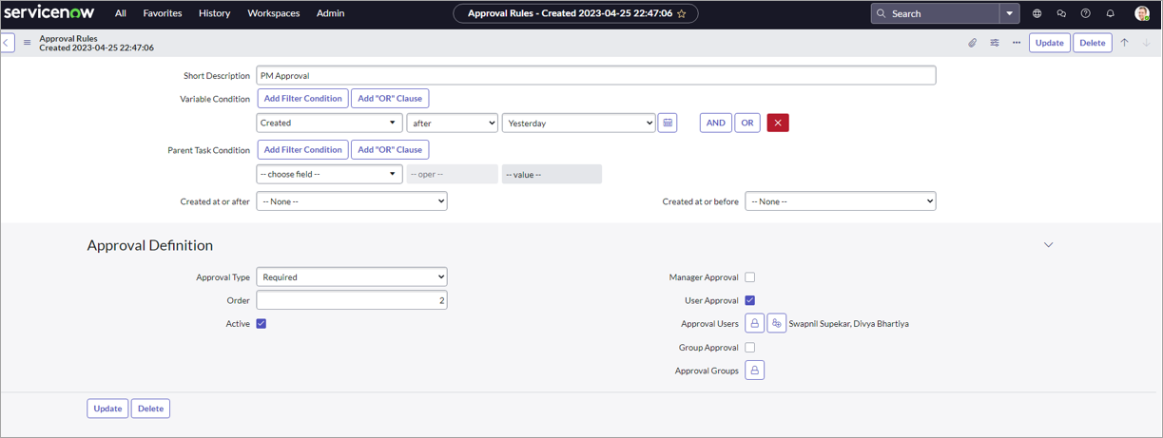1163x438 pixels.
Task: Click the notifications bell icon
Action: pos(1110,13)
